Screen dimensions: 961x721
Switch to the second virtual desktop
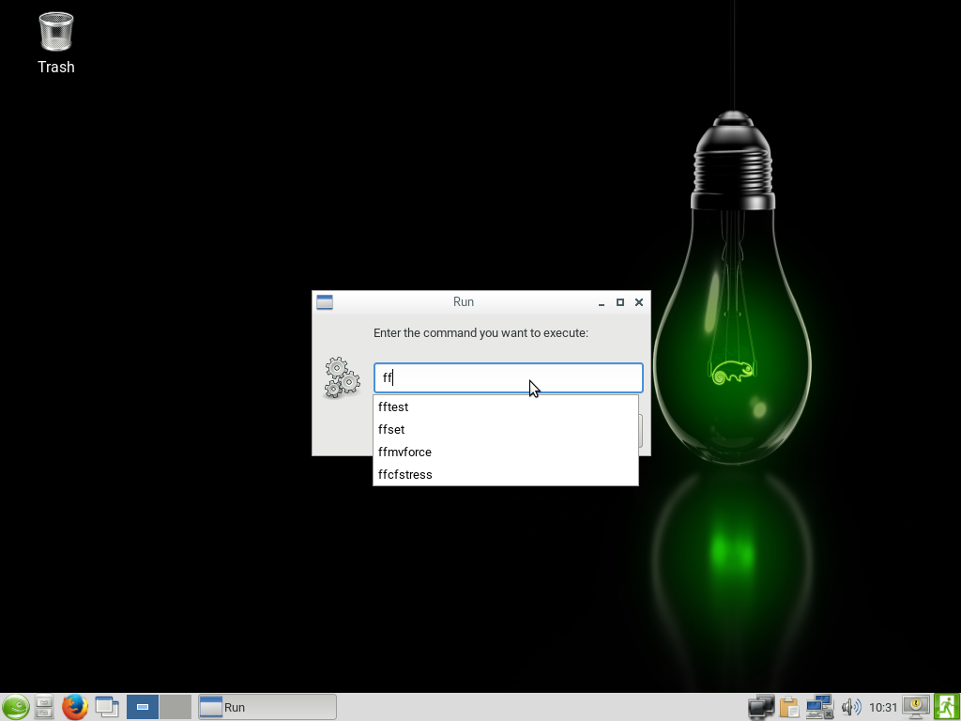[x=175, y=707]
